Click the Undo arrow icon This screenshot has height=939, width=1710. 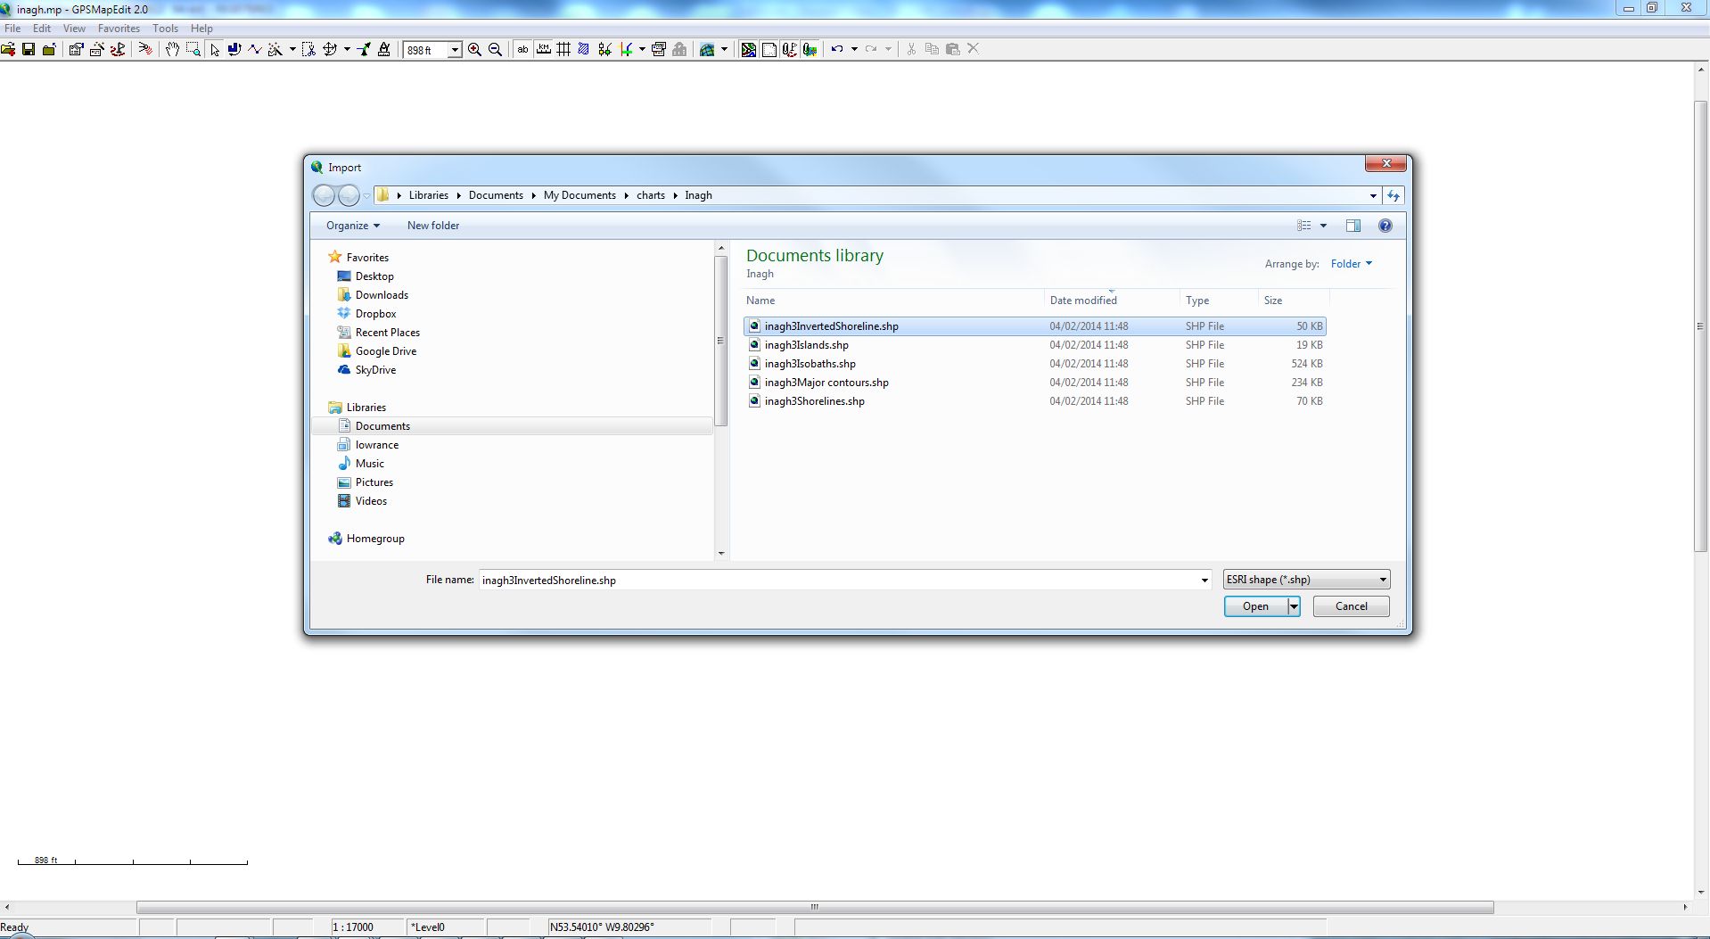836,49
